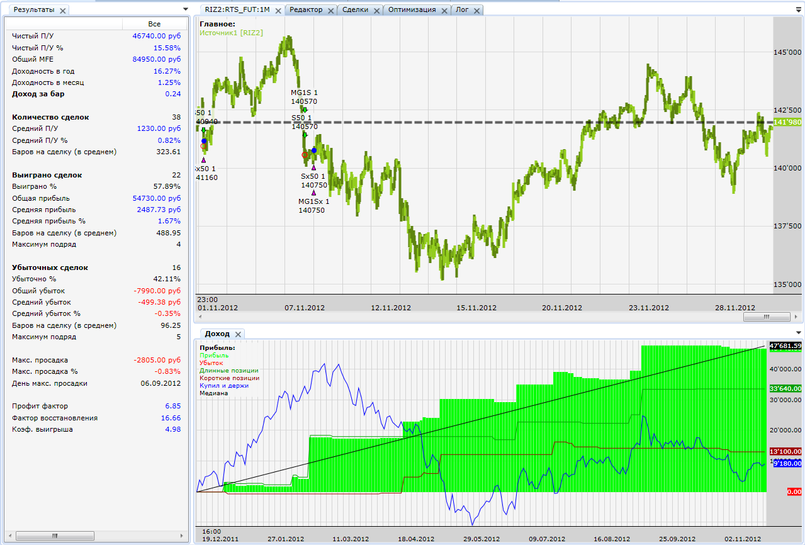Open the Результаты panel dropdown arrow

click(x=185, y=9)
